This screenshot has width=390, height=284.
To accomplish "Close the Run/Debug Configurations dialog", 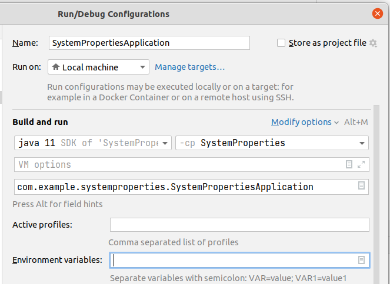I will pyautogui.click(x=378, y=13).
